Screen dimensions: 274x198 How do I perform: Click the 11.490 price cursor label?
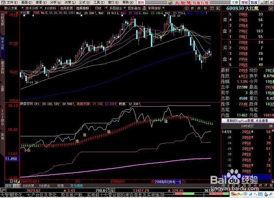[11, 159]
